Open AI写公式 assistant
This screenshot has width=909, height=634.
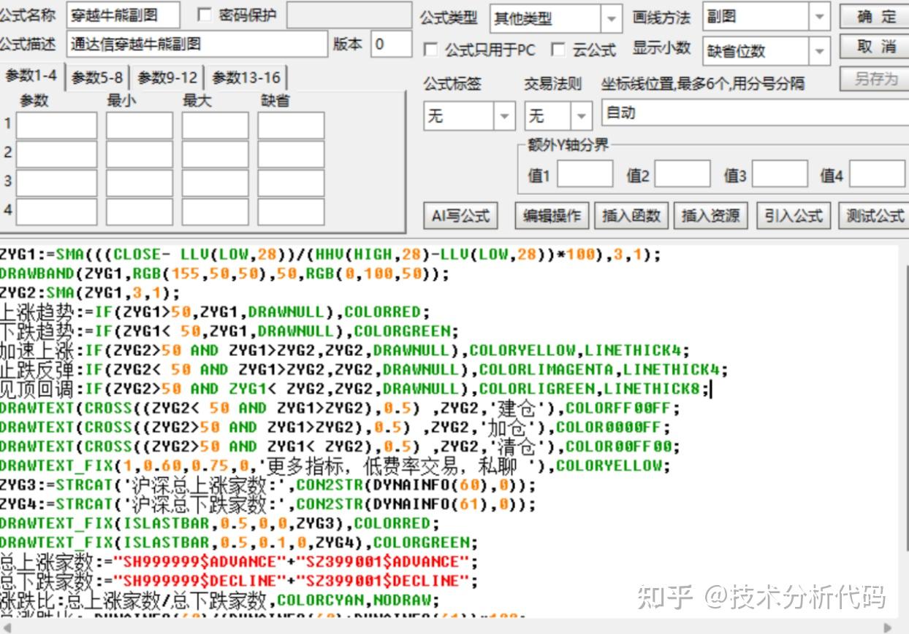[x=461, y=216]
